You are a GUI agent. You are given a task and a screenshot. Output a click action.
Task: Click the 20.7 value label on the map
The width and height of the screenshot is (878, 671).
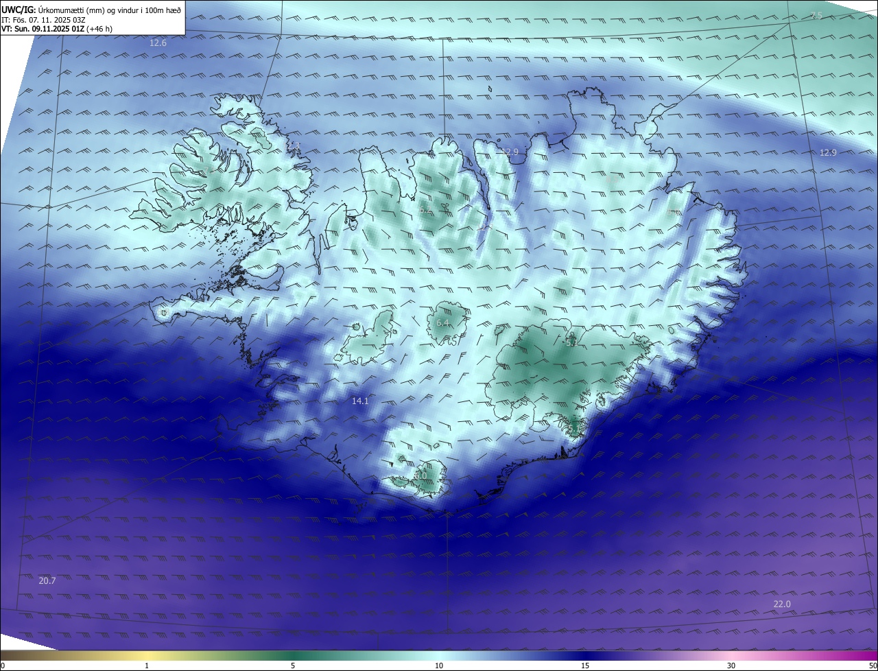click(x=47, y=580)
